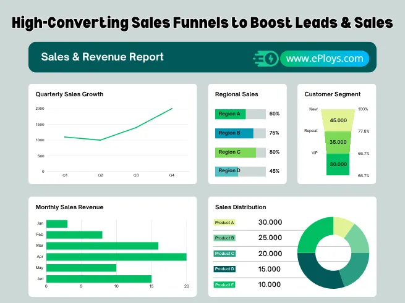The width and height of the screenshot is (405, 303).
Task: Click the VIP funnel label
Action: pyautogui.click(x=314, y=153)
